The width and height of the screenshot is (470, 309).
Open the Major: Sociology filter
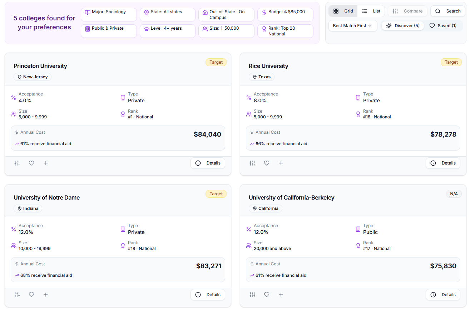pos(109,15)
